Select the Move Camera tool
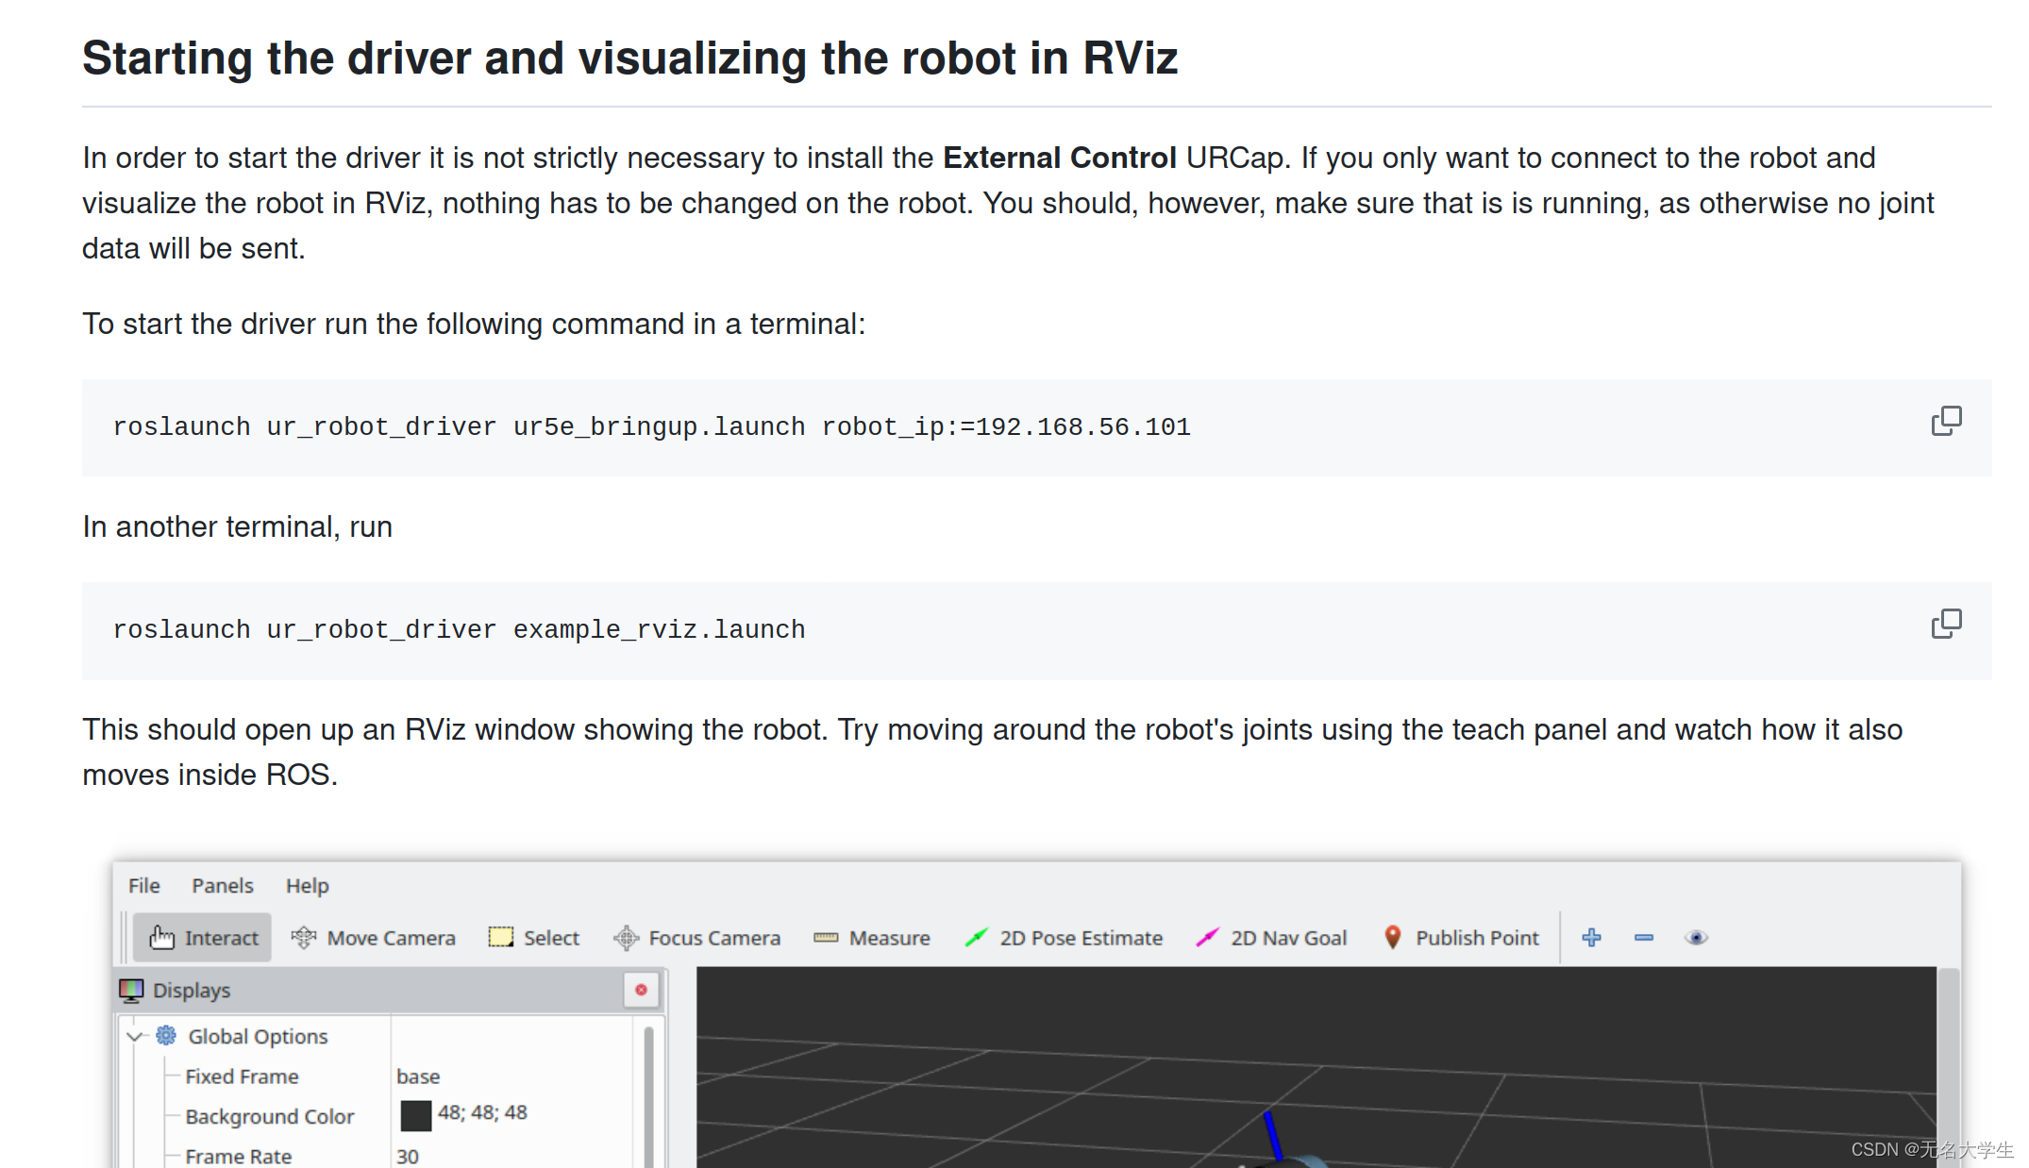Viewport: 2029px width, 1168px height. pos(377,937)
